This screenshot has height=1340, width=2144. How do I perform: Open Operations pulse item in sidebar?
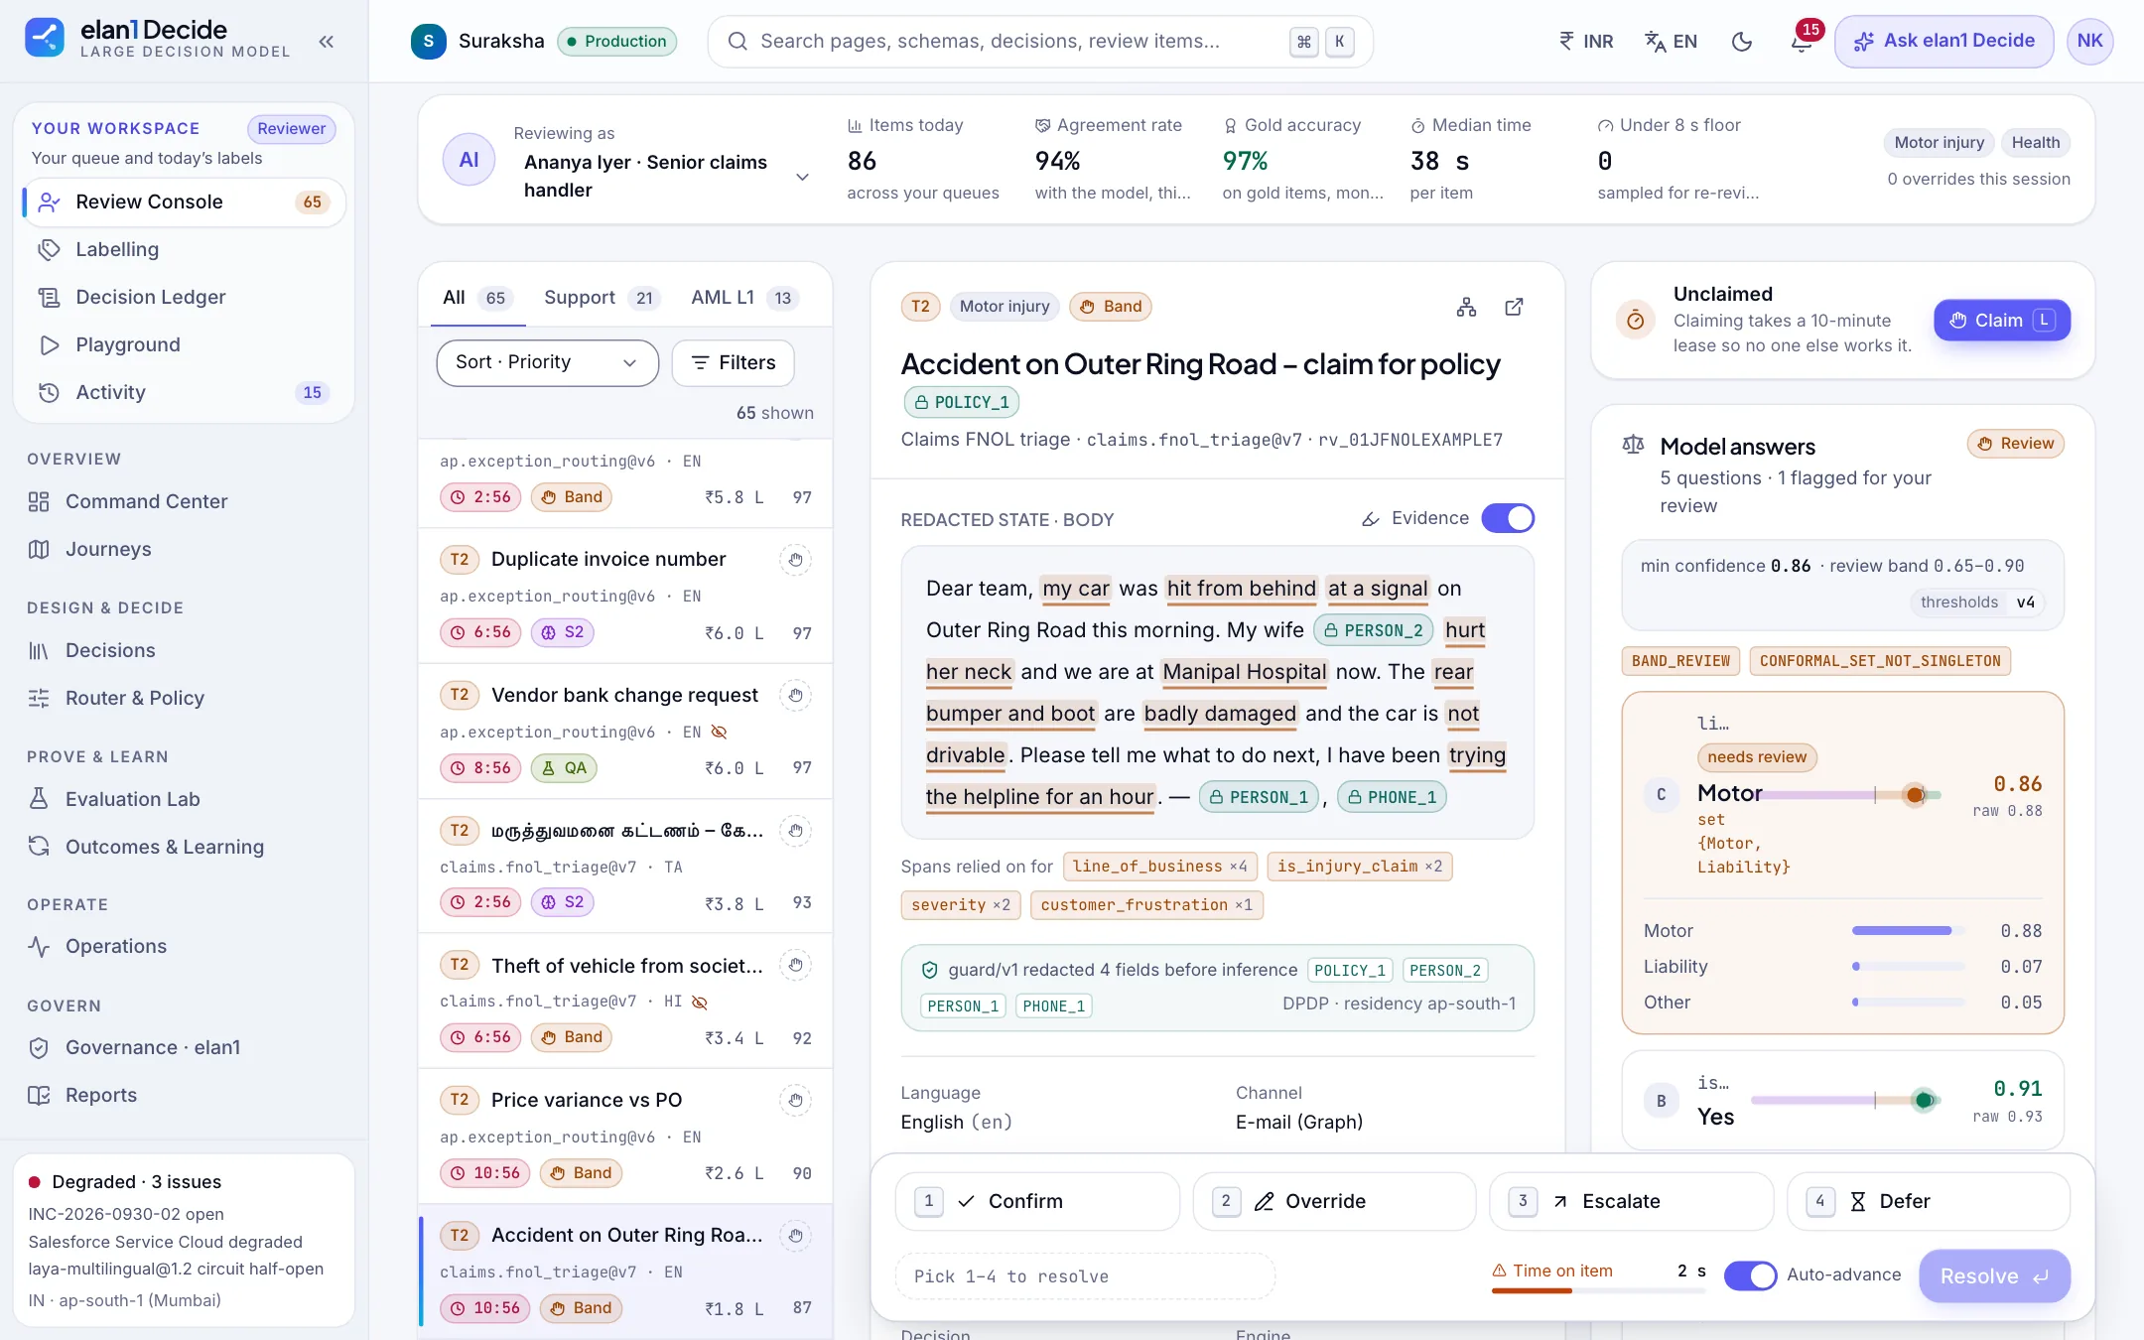pos(185,946)
